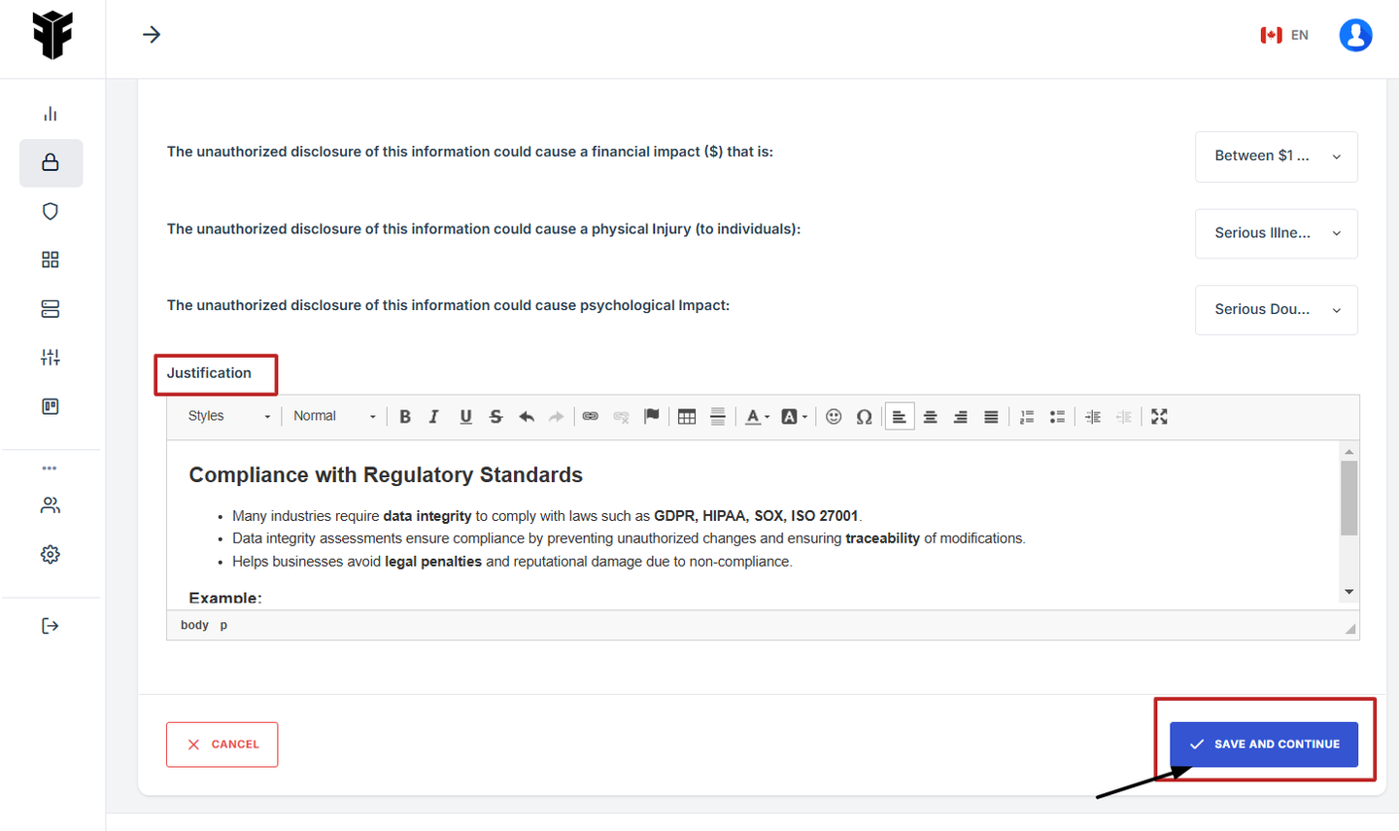Toggle the numbered list option

tap(1027, 417)
